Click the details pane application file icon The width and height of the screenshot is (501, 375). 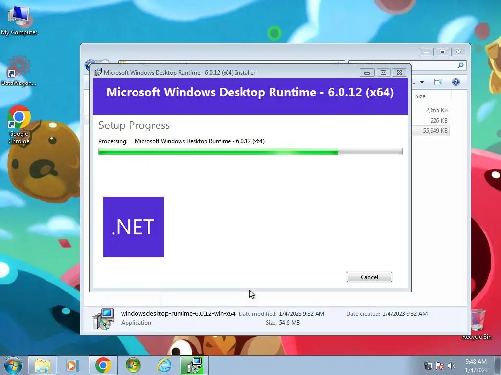tap(104, 318)
